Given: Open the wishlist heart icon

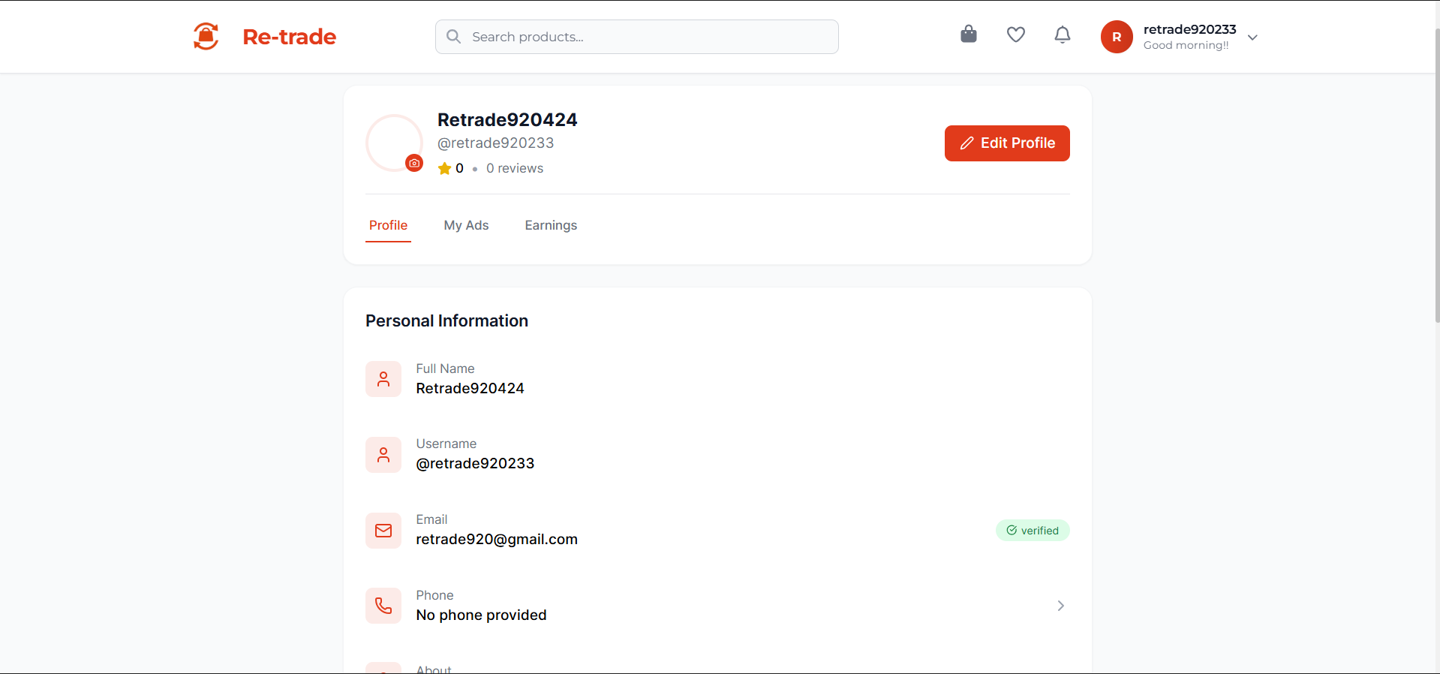Looking at the screenshot, I should [1016, 35].
